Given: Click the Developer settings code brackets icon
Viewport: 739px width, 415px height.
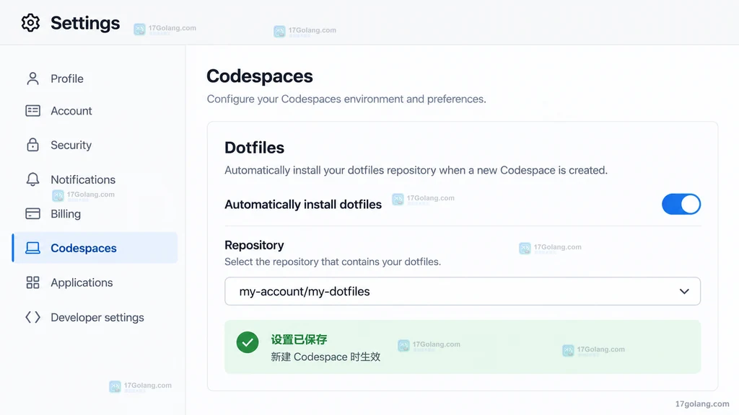Looking at the screenshot, I should click(32, 317).
